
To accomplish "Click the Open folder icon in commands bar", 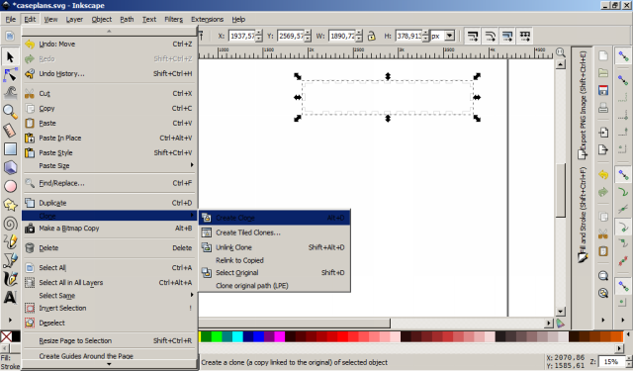I will (603, 72).
